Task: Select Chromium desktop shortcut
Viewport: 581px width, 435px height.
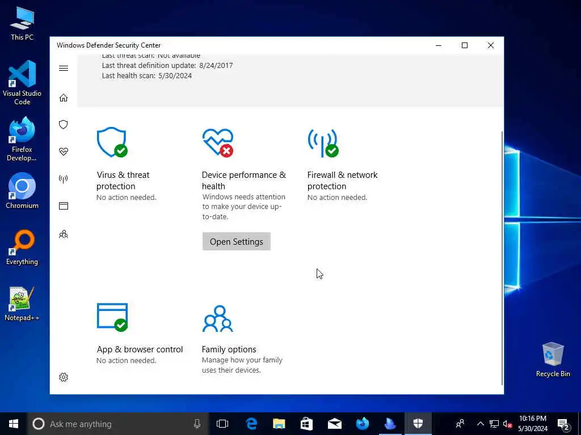Action: (x=22, y=191)
